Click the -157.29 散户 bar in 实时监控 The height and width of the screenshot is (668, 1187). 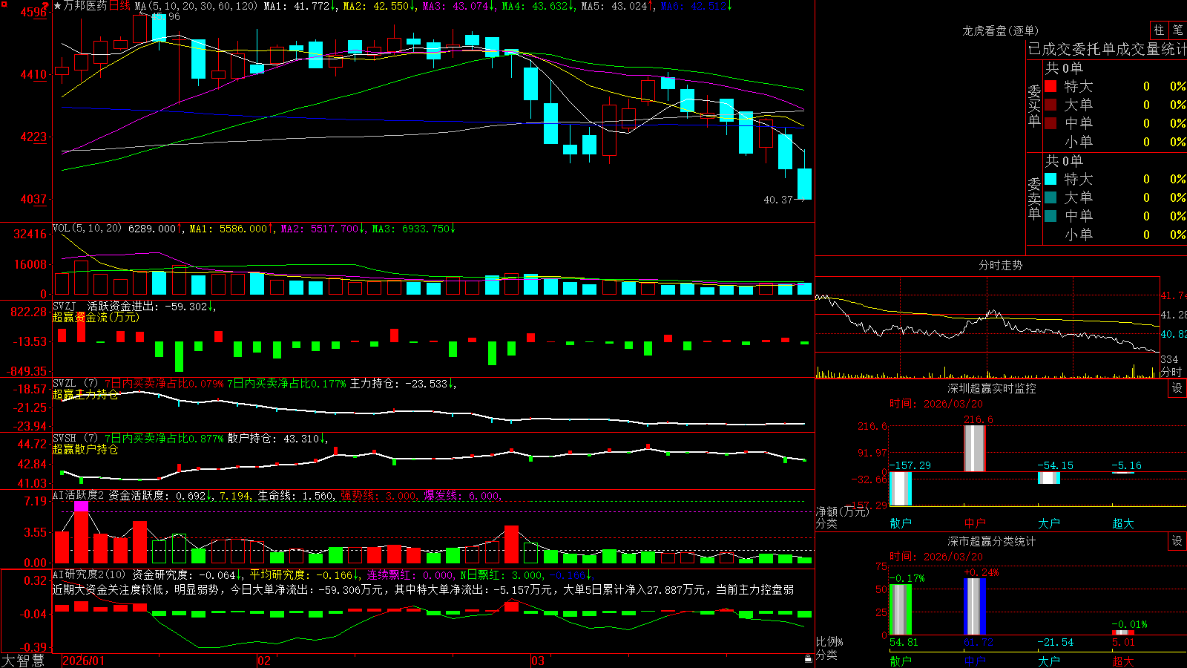pos(901,488)
